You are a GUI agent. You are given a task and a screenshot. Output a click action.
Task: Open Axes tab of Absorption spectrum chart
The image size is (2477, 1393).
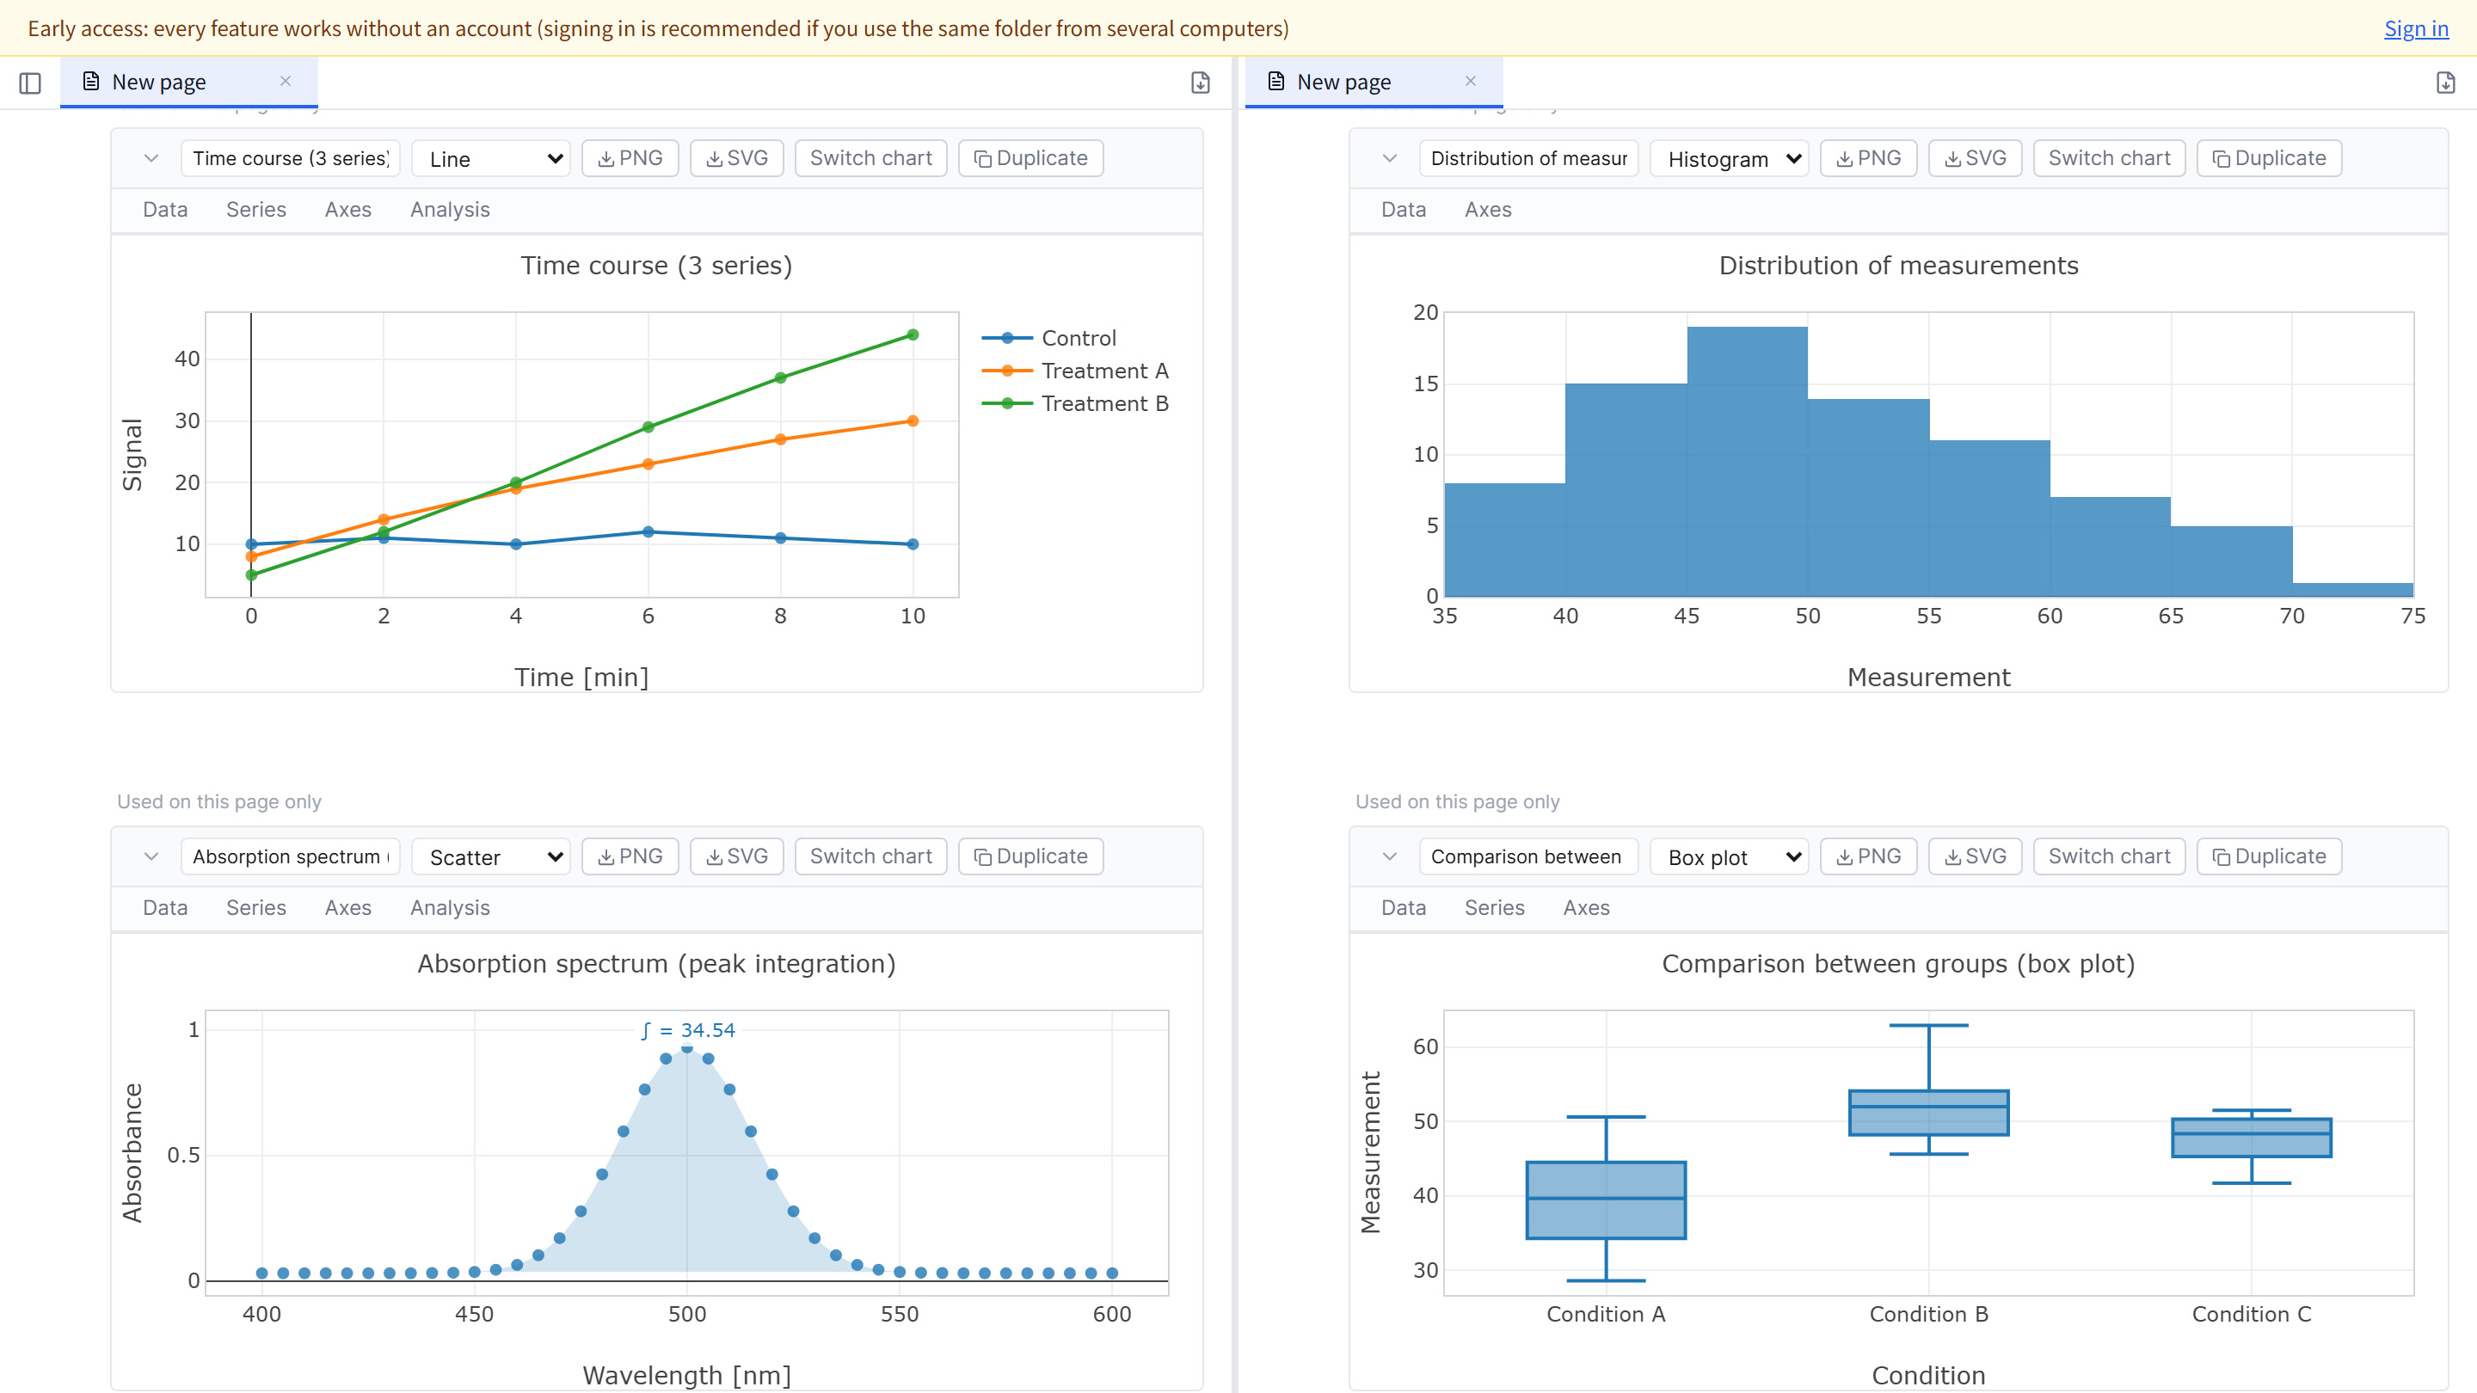[348, 907]
